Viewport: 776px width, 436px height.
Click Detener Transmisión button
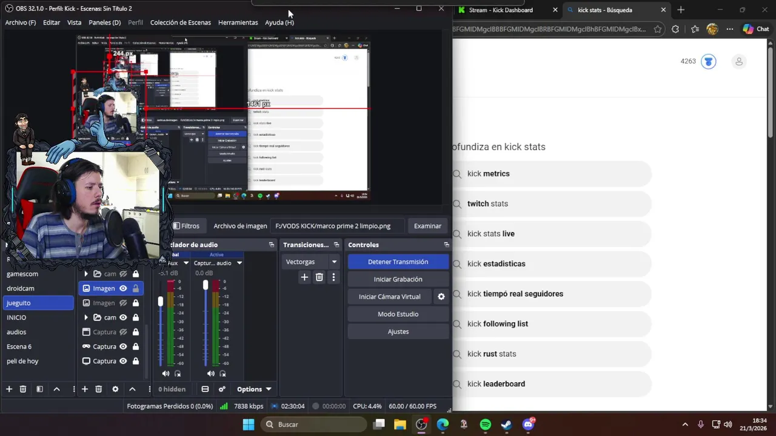pyautogui.click(x=398, y=262)
